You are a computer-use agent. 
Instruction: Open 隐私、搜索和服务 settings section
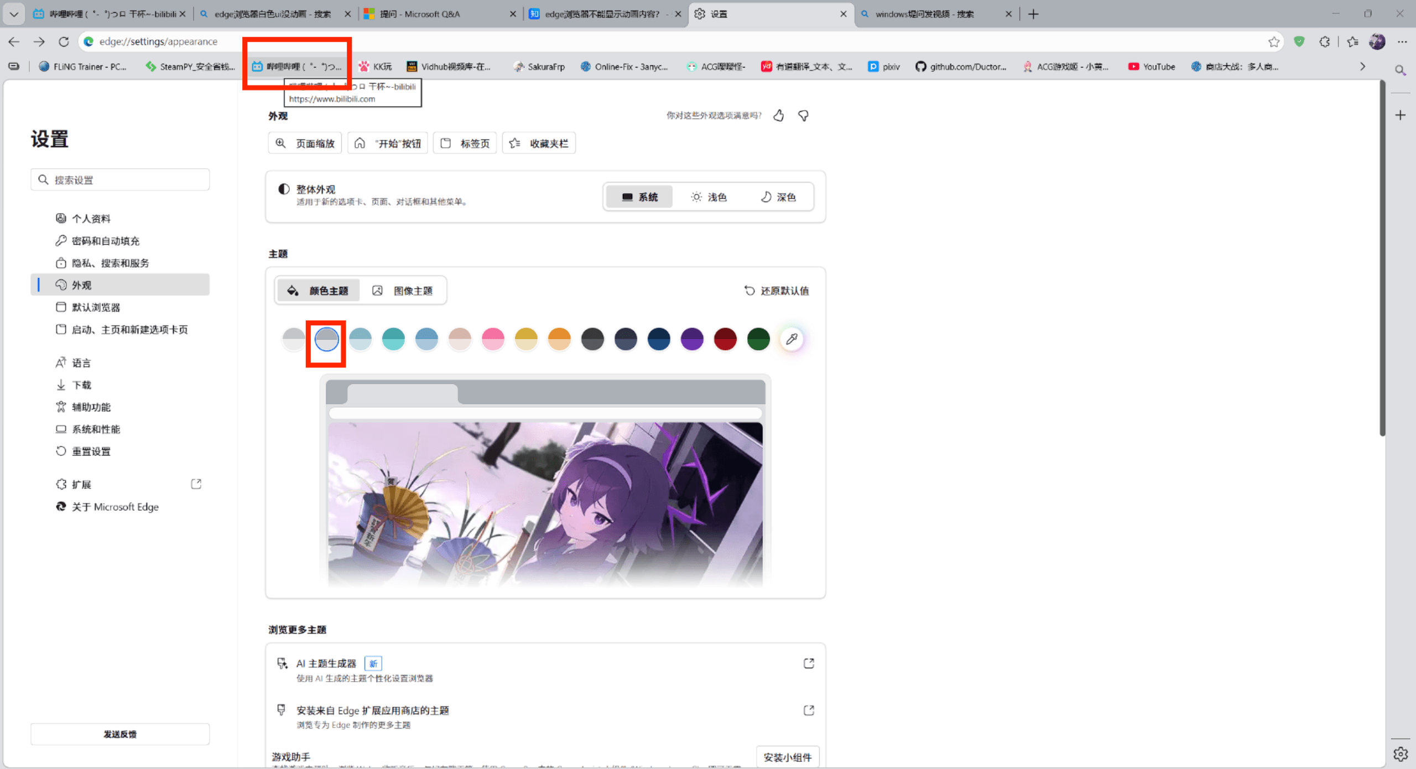110,263
